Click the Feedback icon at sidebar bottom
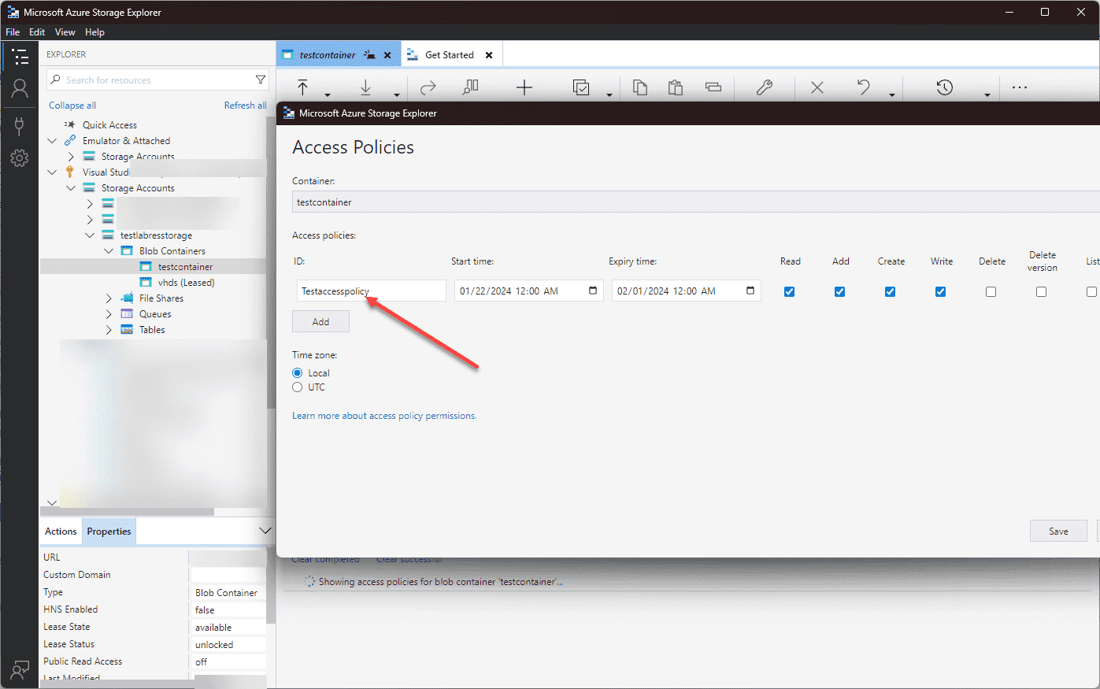 pos(20,670)
